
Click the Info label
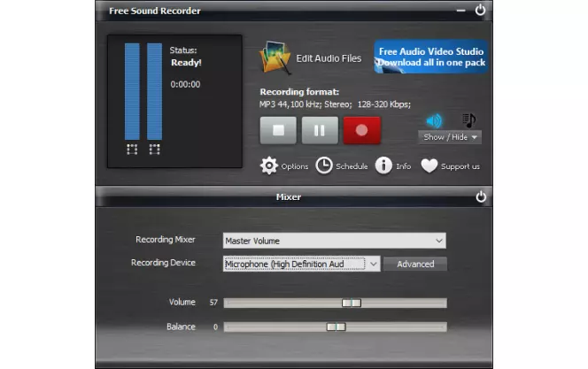404,166
